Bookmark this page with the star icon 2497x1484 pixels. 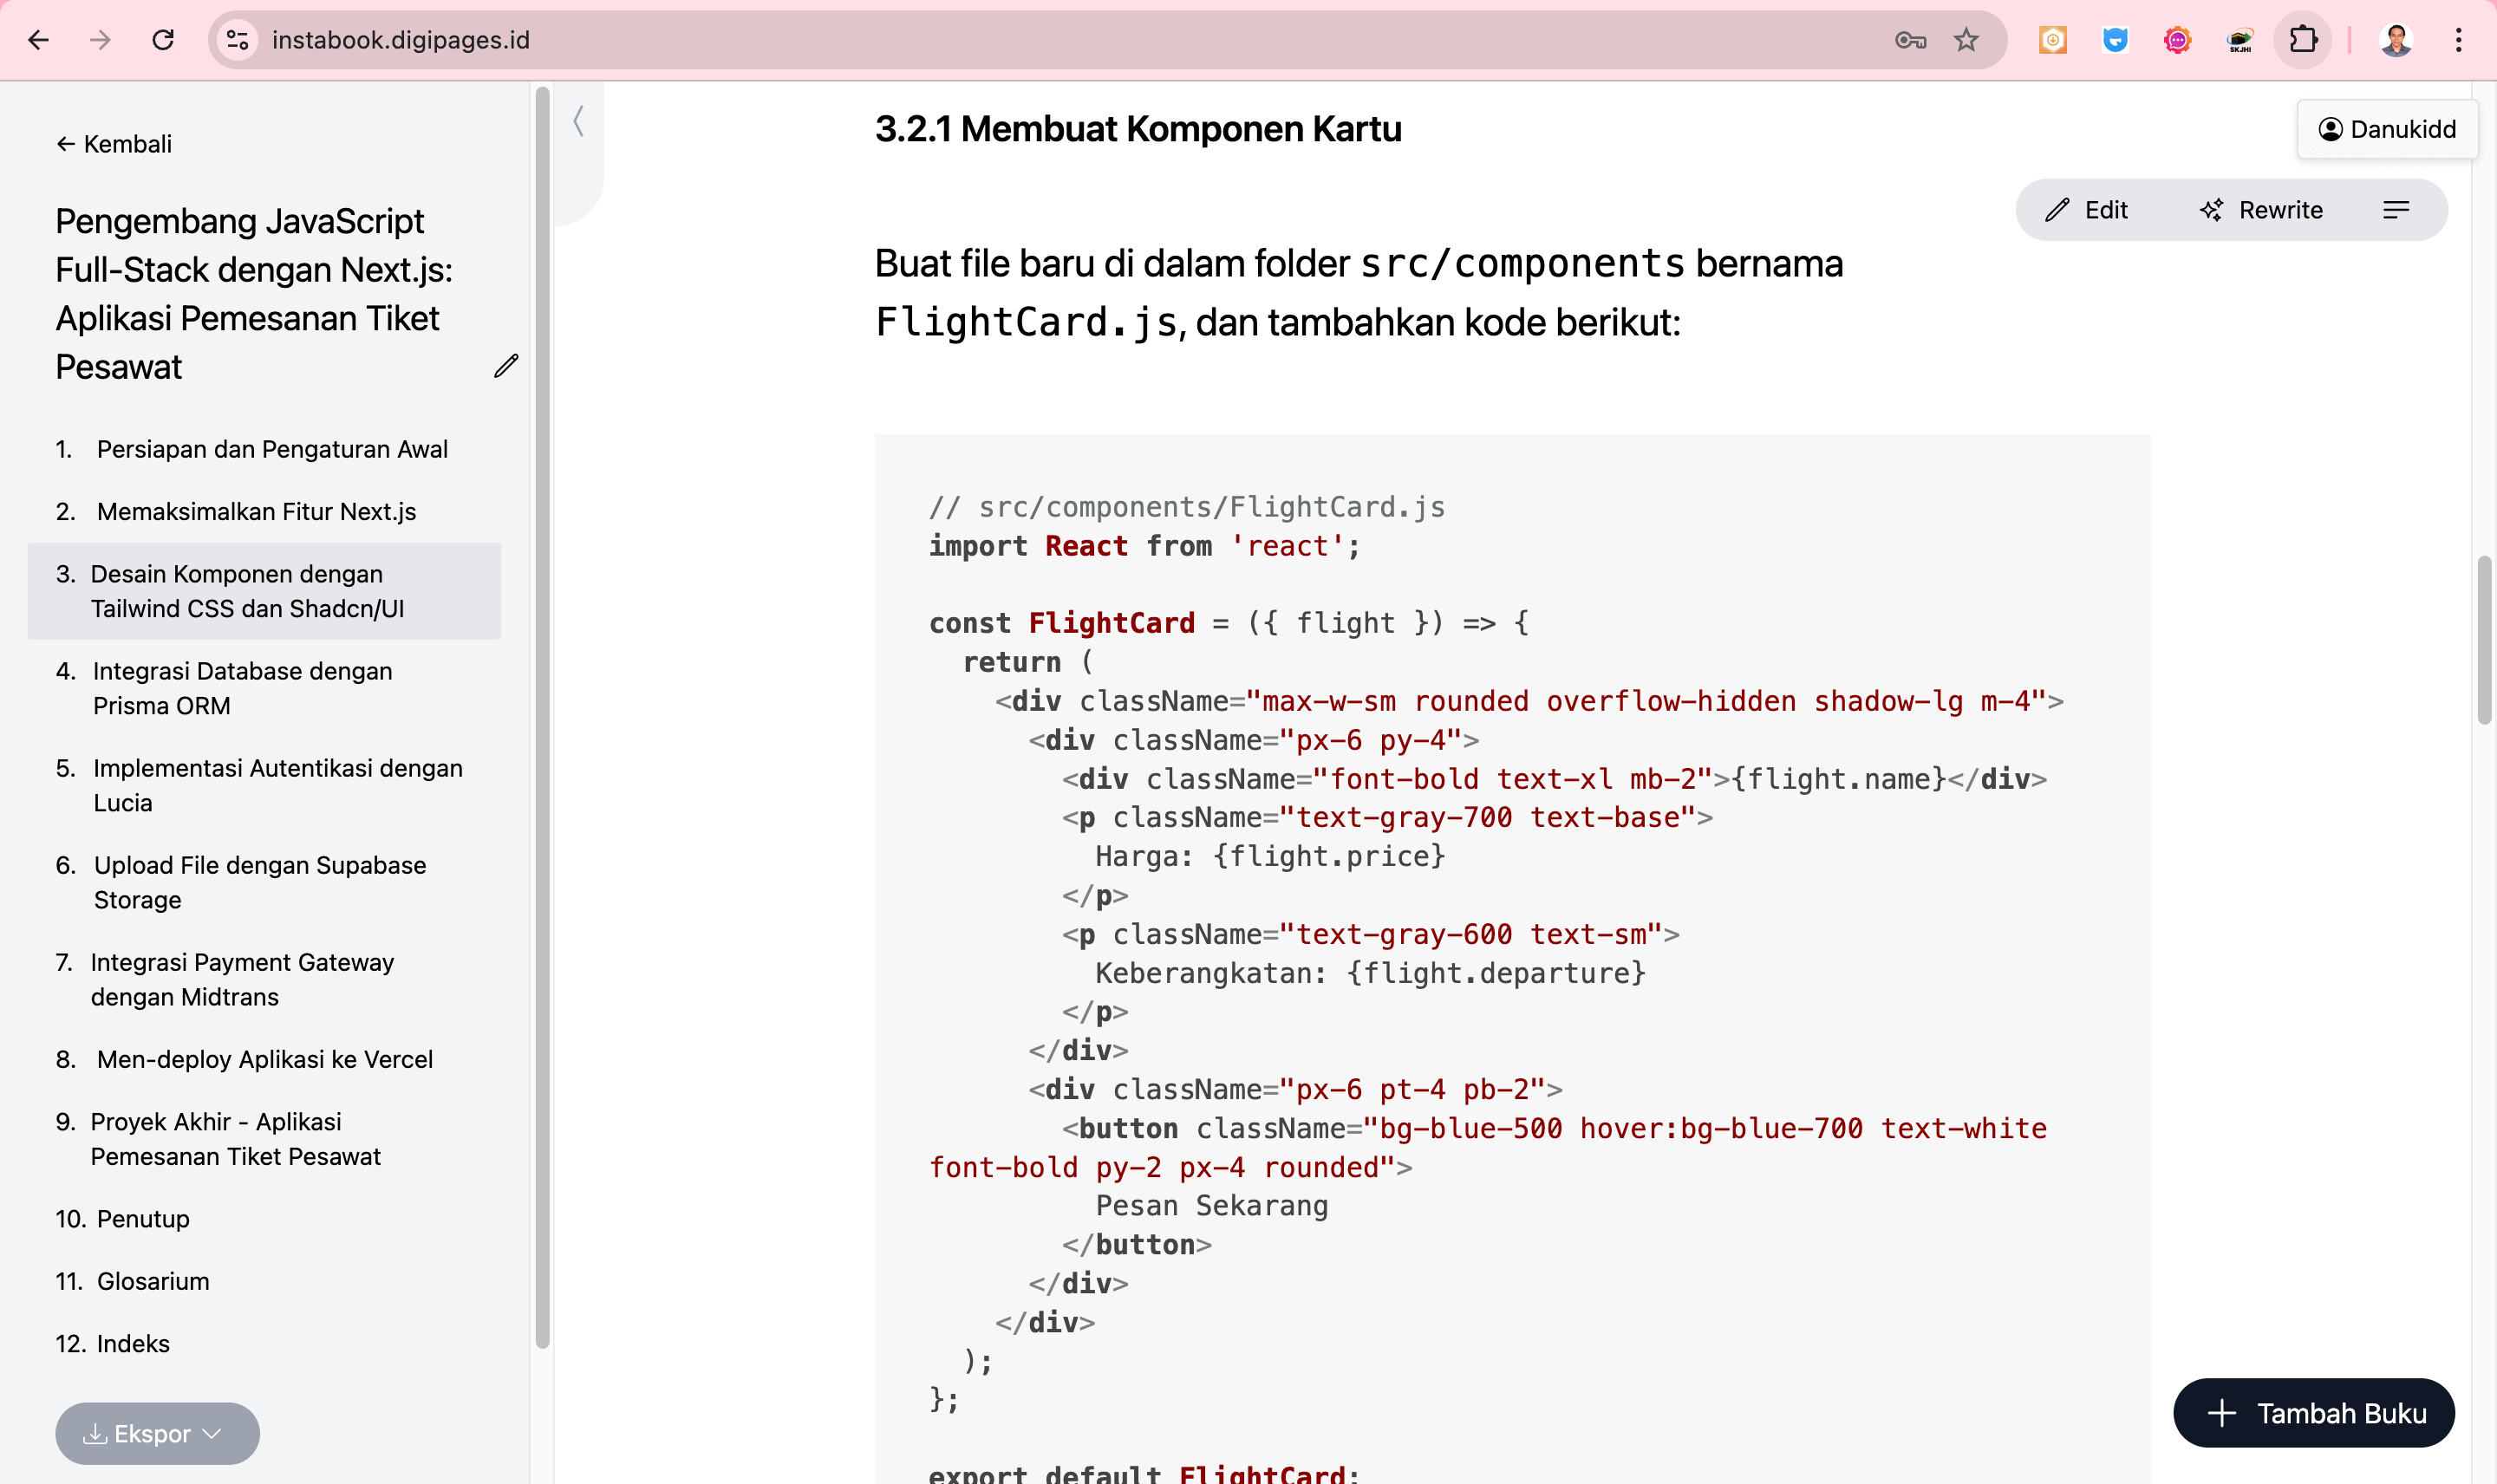1965,40
